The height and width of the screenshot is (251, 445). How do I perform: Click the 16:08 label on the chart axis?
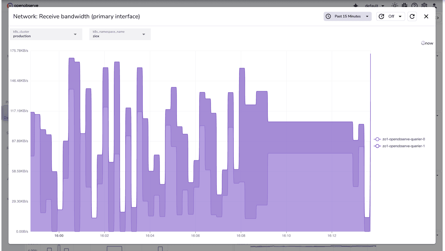click(x=241, y=235)
